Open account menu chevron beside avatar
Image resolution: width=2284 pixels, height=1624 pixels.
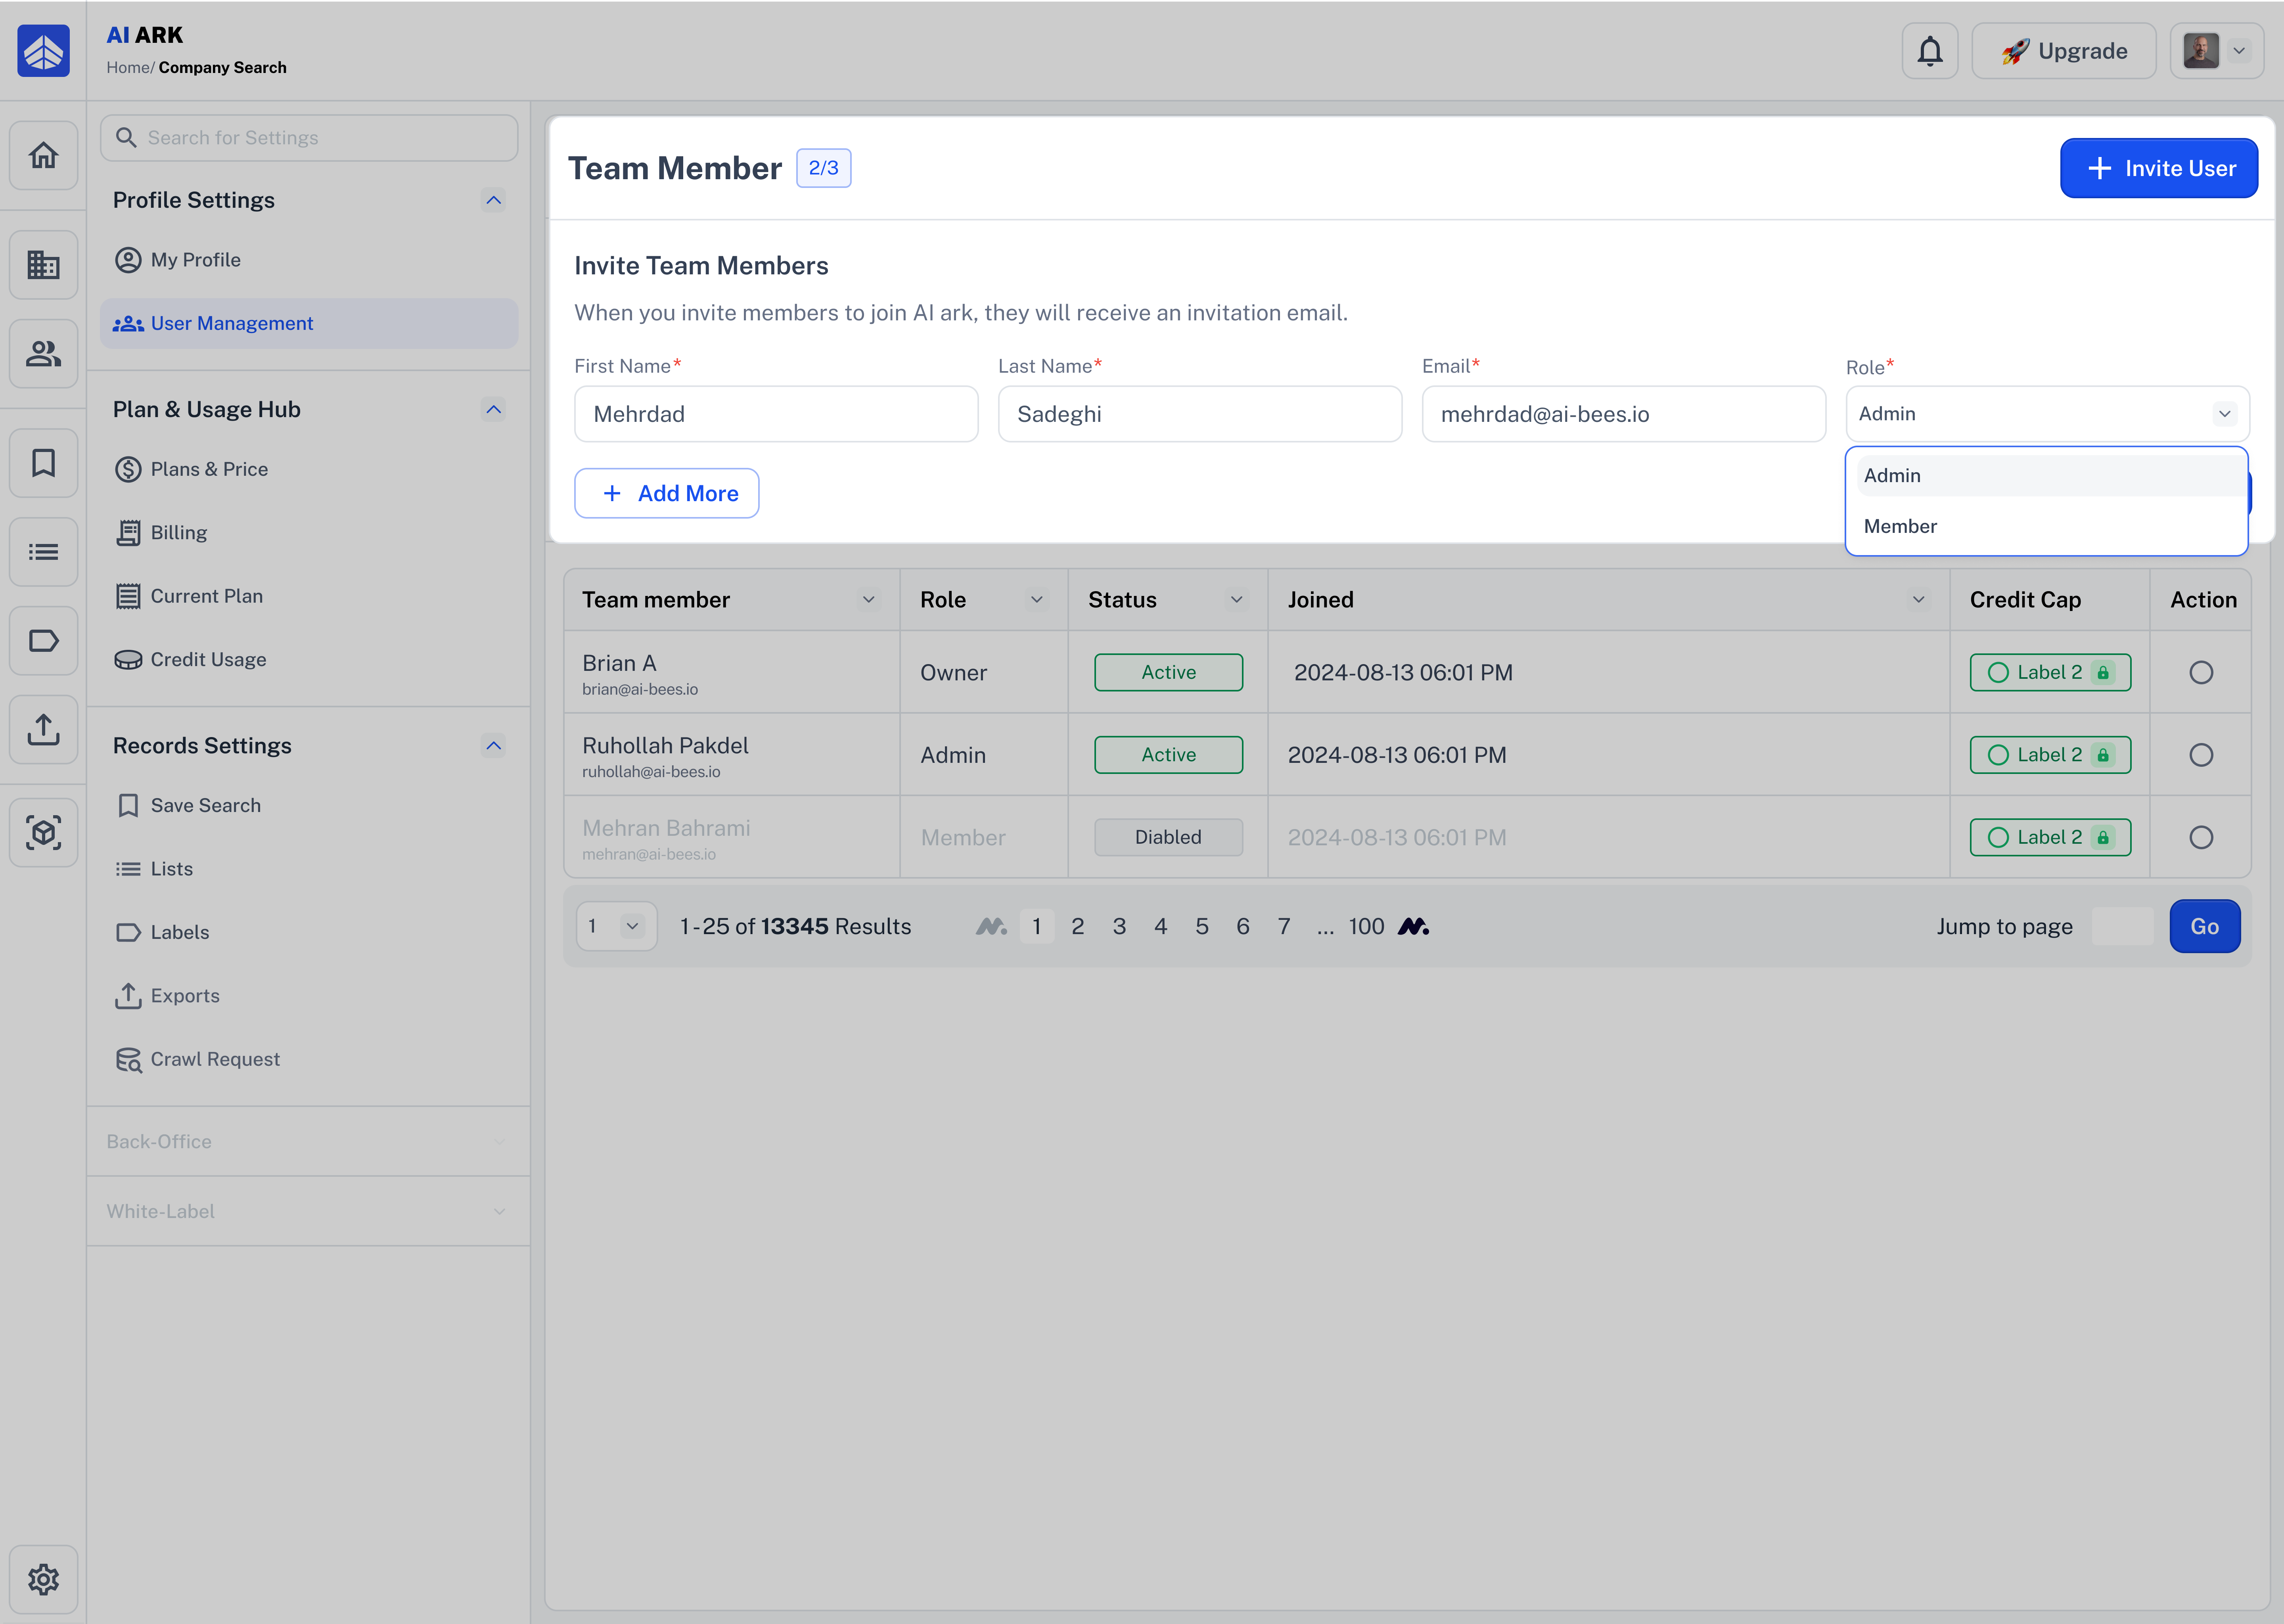coord(2239,51)
